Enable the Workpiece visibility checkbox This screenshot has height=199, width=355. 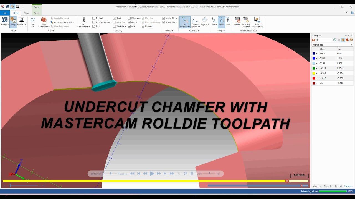click(115, 27)
